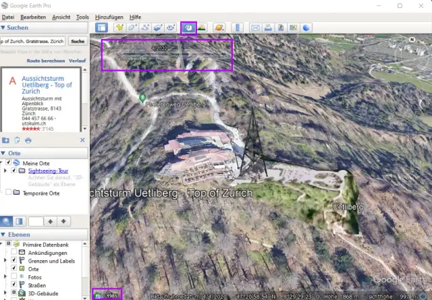Click the historical imagery clock icon

(x=189, y=28)
